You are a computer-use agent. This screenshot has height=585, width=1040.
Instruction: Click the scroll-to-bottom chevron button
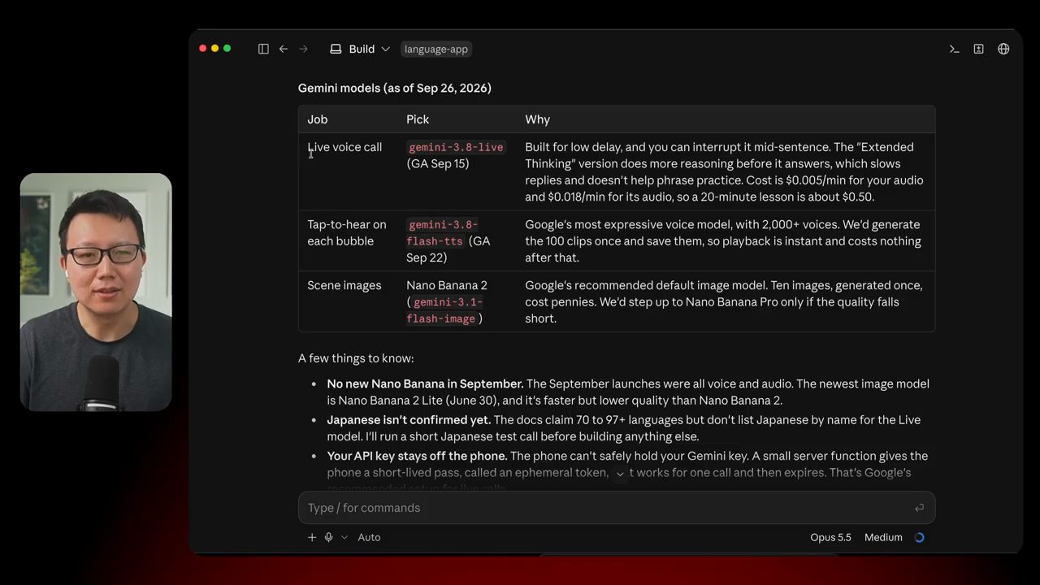coord(620,474)
